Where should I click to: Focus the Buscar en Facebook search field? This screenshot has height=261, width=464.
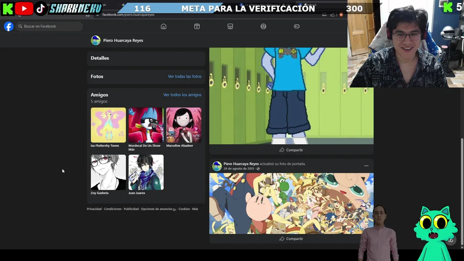[x=49, y=26]
